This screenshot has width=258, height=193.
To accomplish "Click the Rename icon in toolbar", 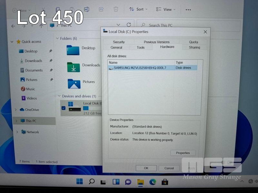I will click(x=86, y=9).
